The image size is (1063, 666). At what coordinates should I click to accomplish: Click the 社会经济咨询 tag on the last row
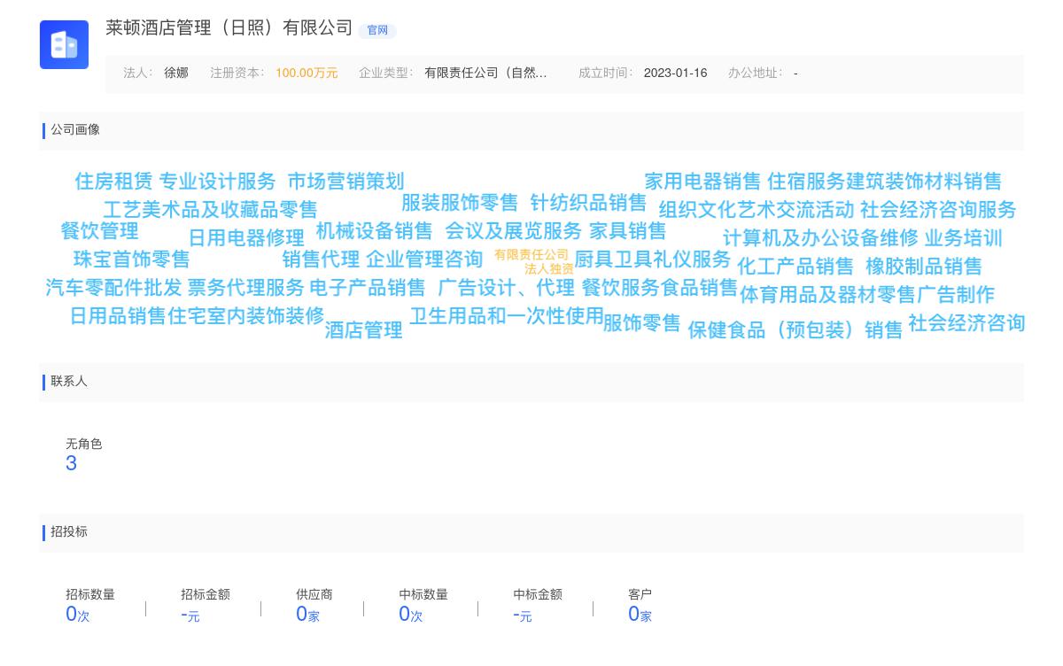pos(966,323)
